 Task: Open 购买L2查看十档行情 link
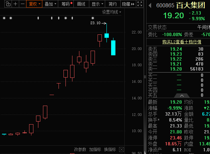point(182,42)
